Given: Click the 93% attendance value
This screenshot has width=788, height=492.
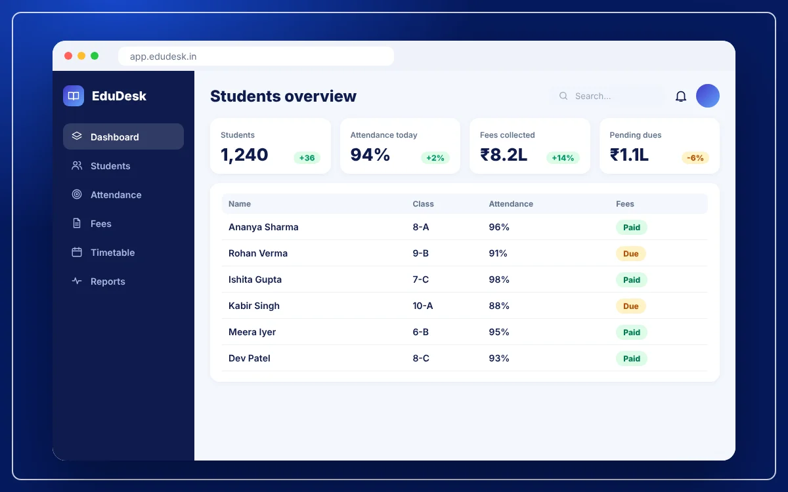Looking at the screenshot, I should point(499,358).
